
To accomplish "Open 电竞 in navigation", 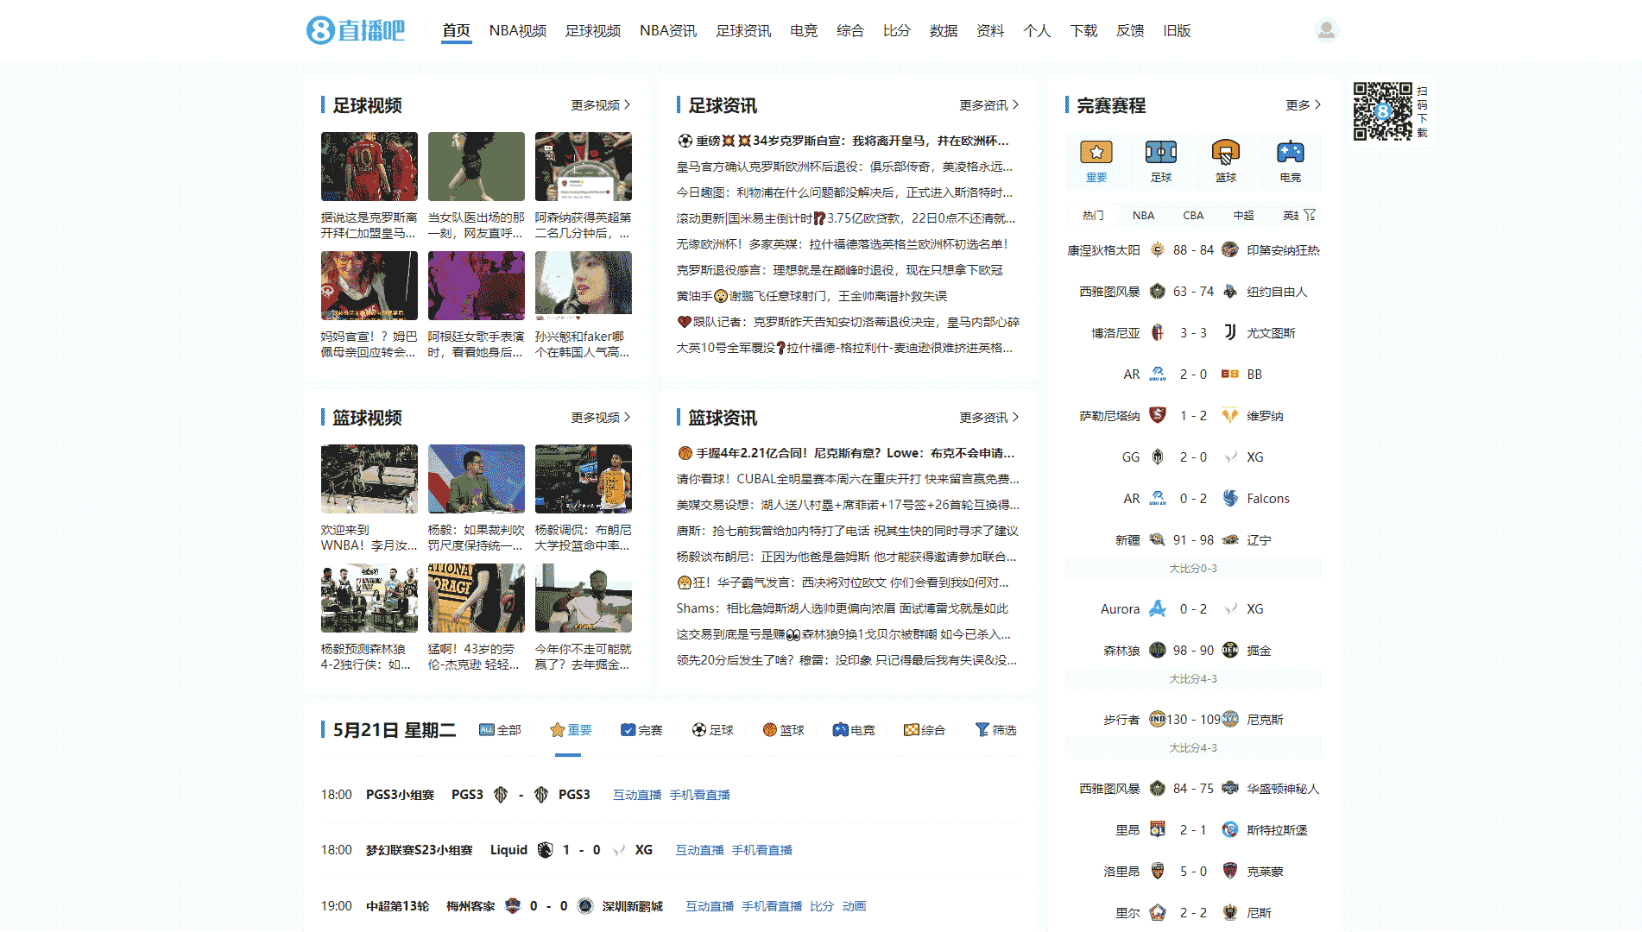I will tap(804, 31).
